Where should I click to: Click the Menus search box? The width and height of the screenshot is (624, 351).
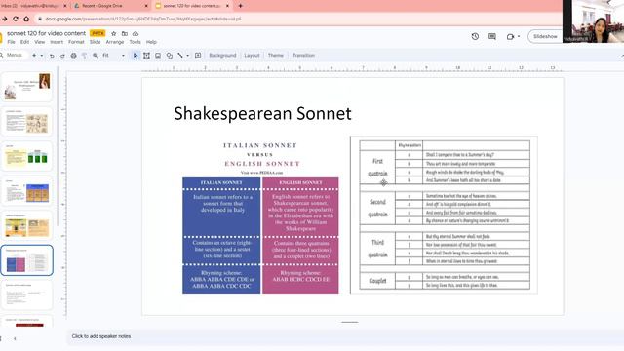tap(14, 55)
